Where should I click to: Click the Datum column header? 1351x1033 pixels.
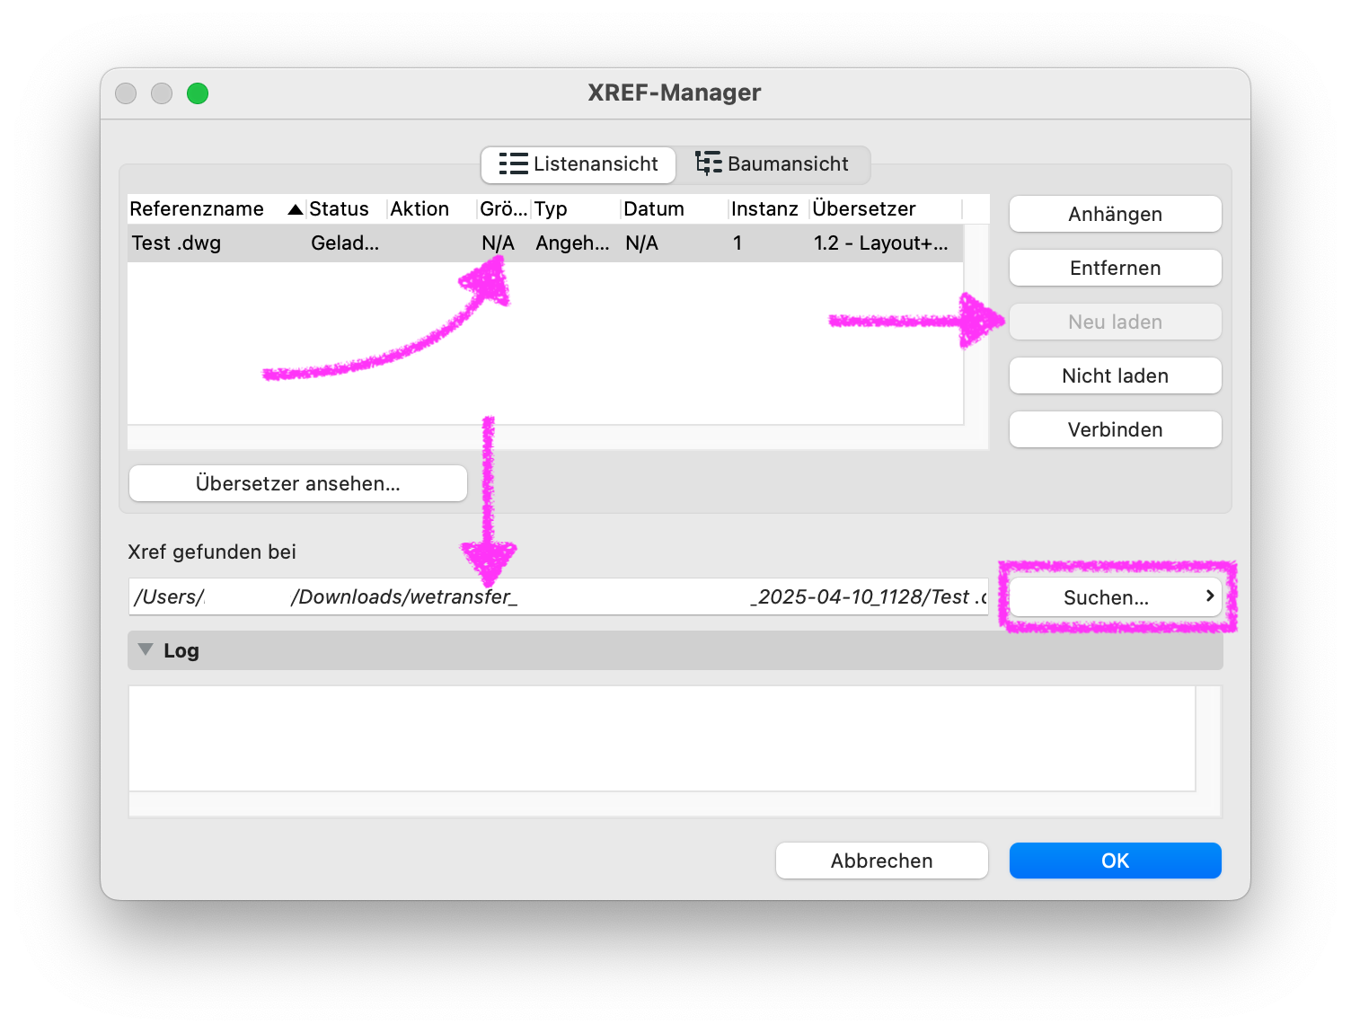click(x=674, y=209)
